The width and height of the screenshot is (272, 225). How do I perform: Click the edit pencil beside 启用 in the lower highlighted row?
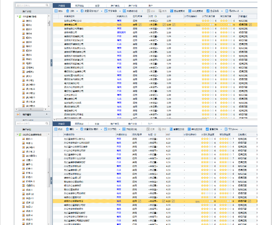[139, 201]
